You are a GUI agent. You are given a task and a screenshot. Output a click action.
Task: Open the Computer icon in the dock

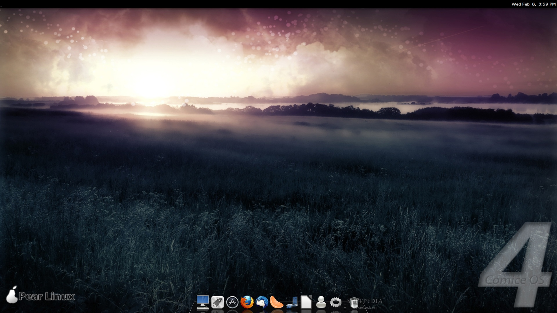202,302
